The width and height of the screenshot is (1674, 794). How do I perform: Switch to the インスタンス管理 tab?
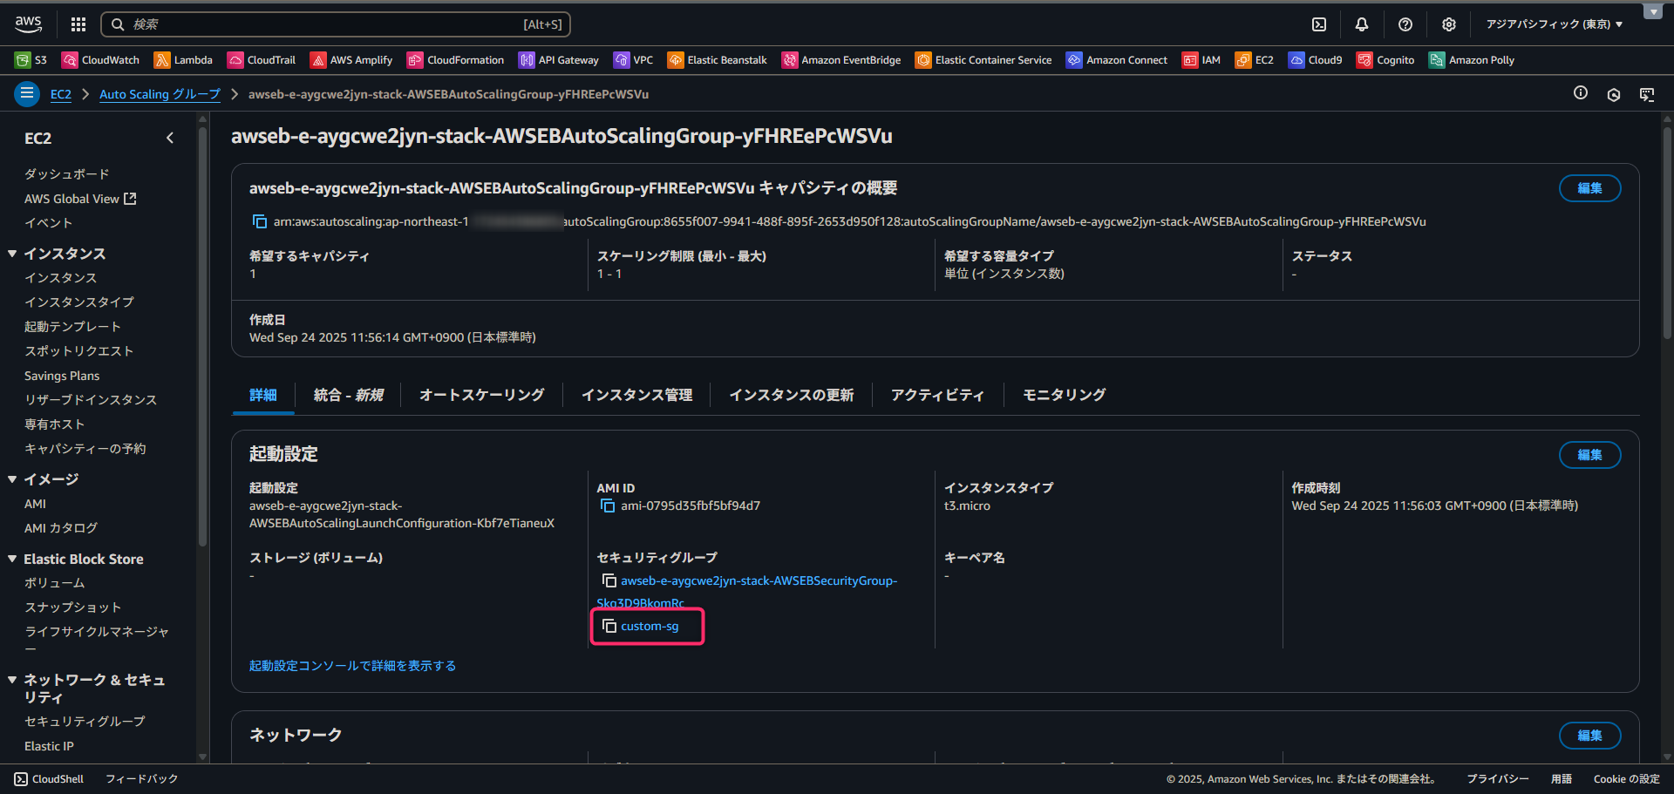(x=637, y=395)
